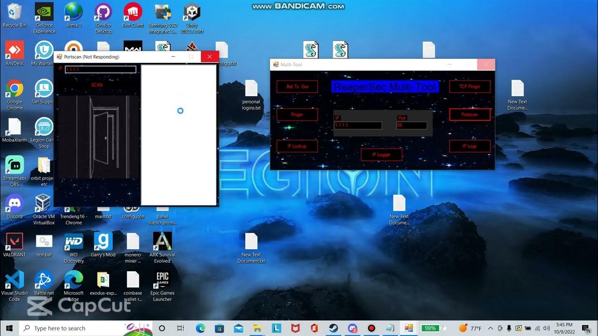Select the GitHub Desktop icon
The height and width of the screenshot is (336, 598).
pos(103,18)
